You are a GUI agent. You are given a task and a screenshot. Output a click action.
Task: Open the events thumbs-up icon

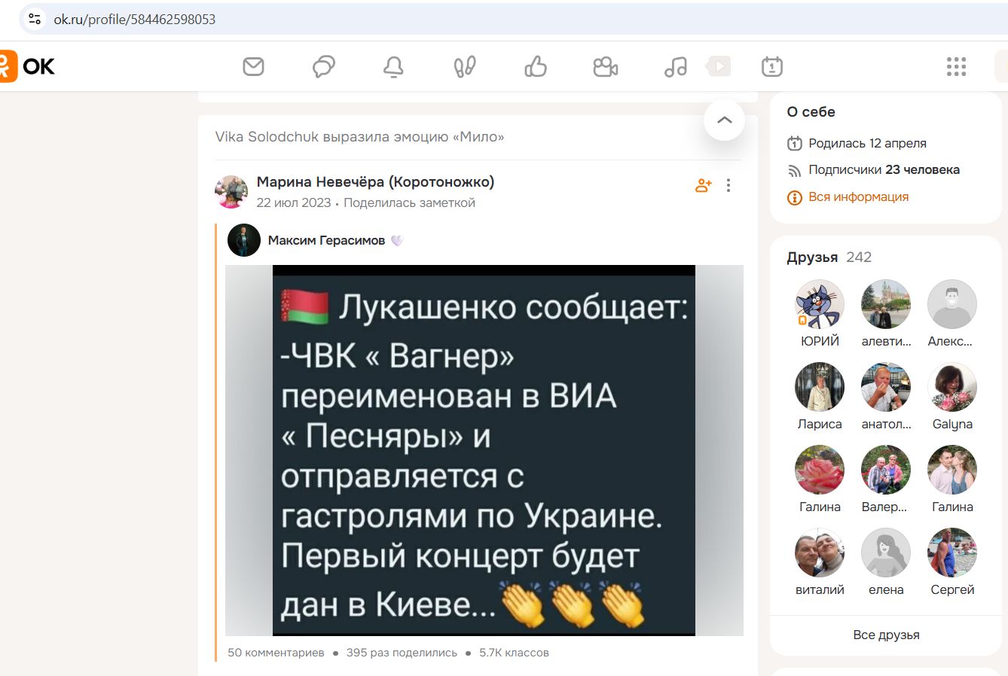click(x=536, y=67)
